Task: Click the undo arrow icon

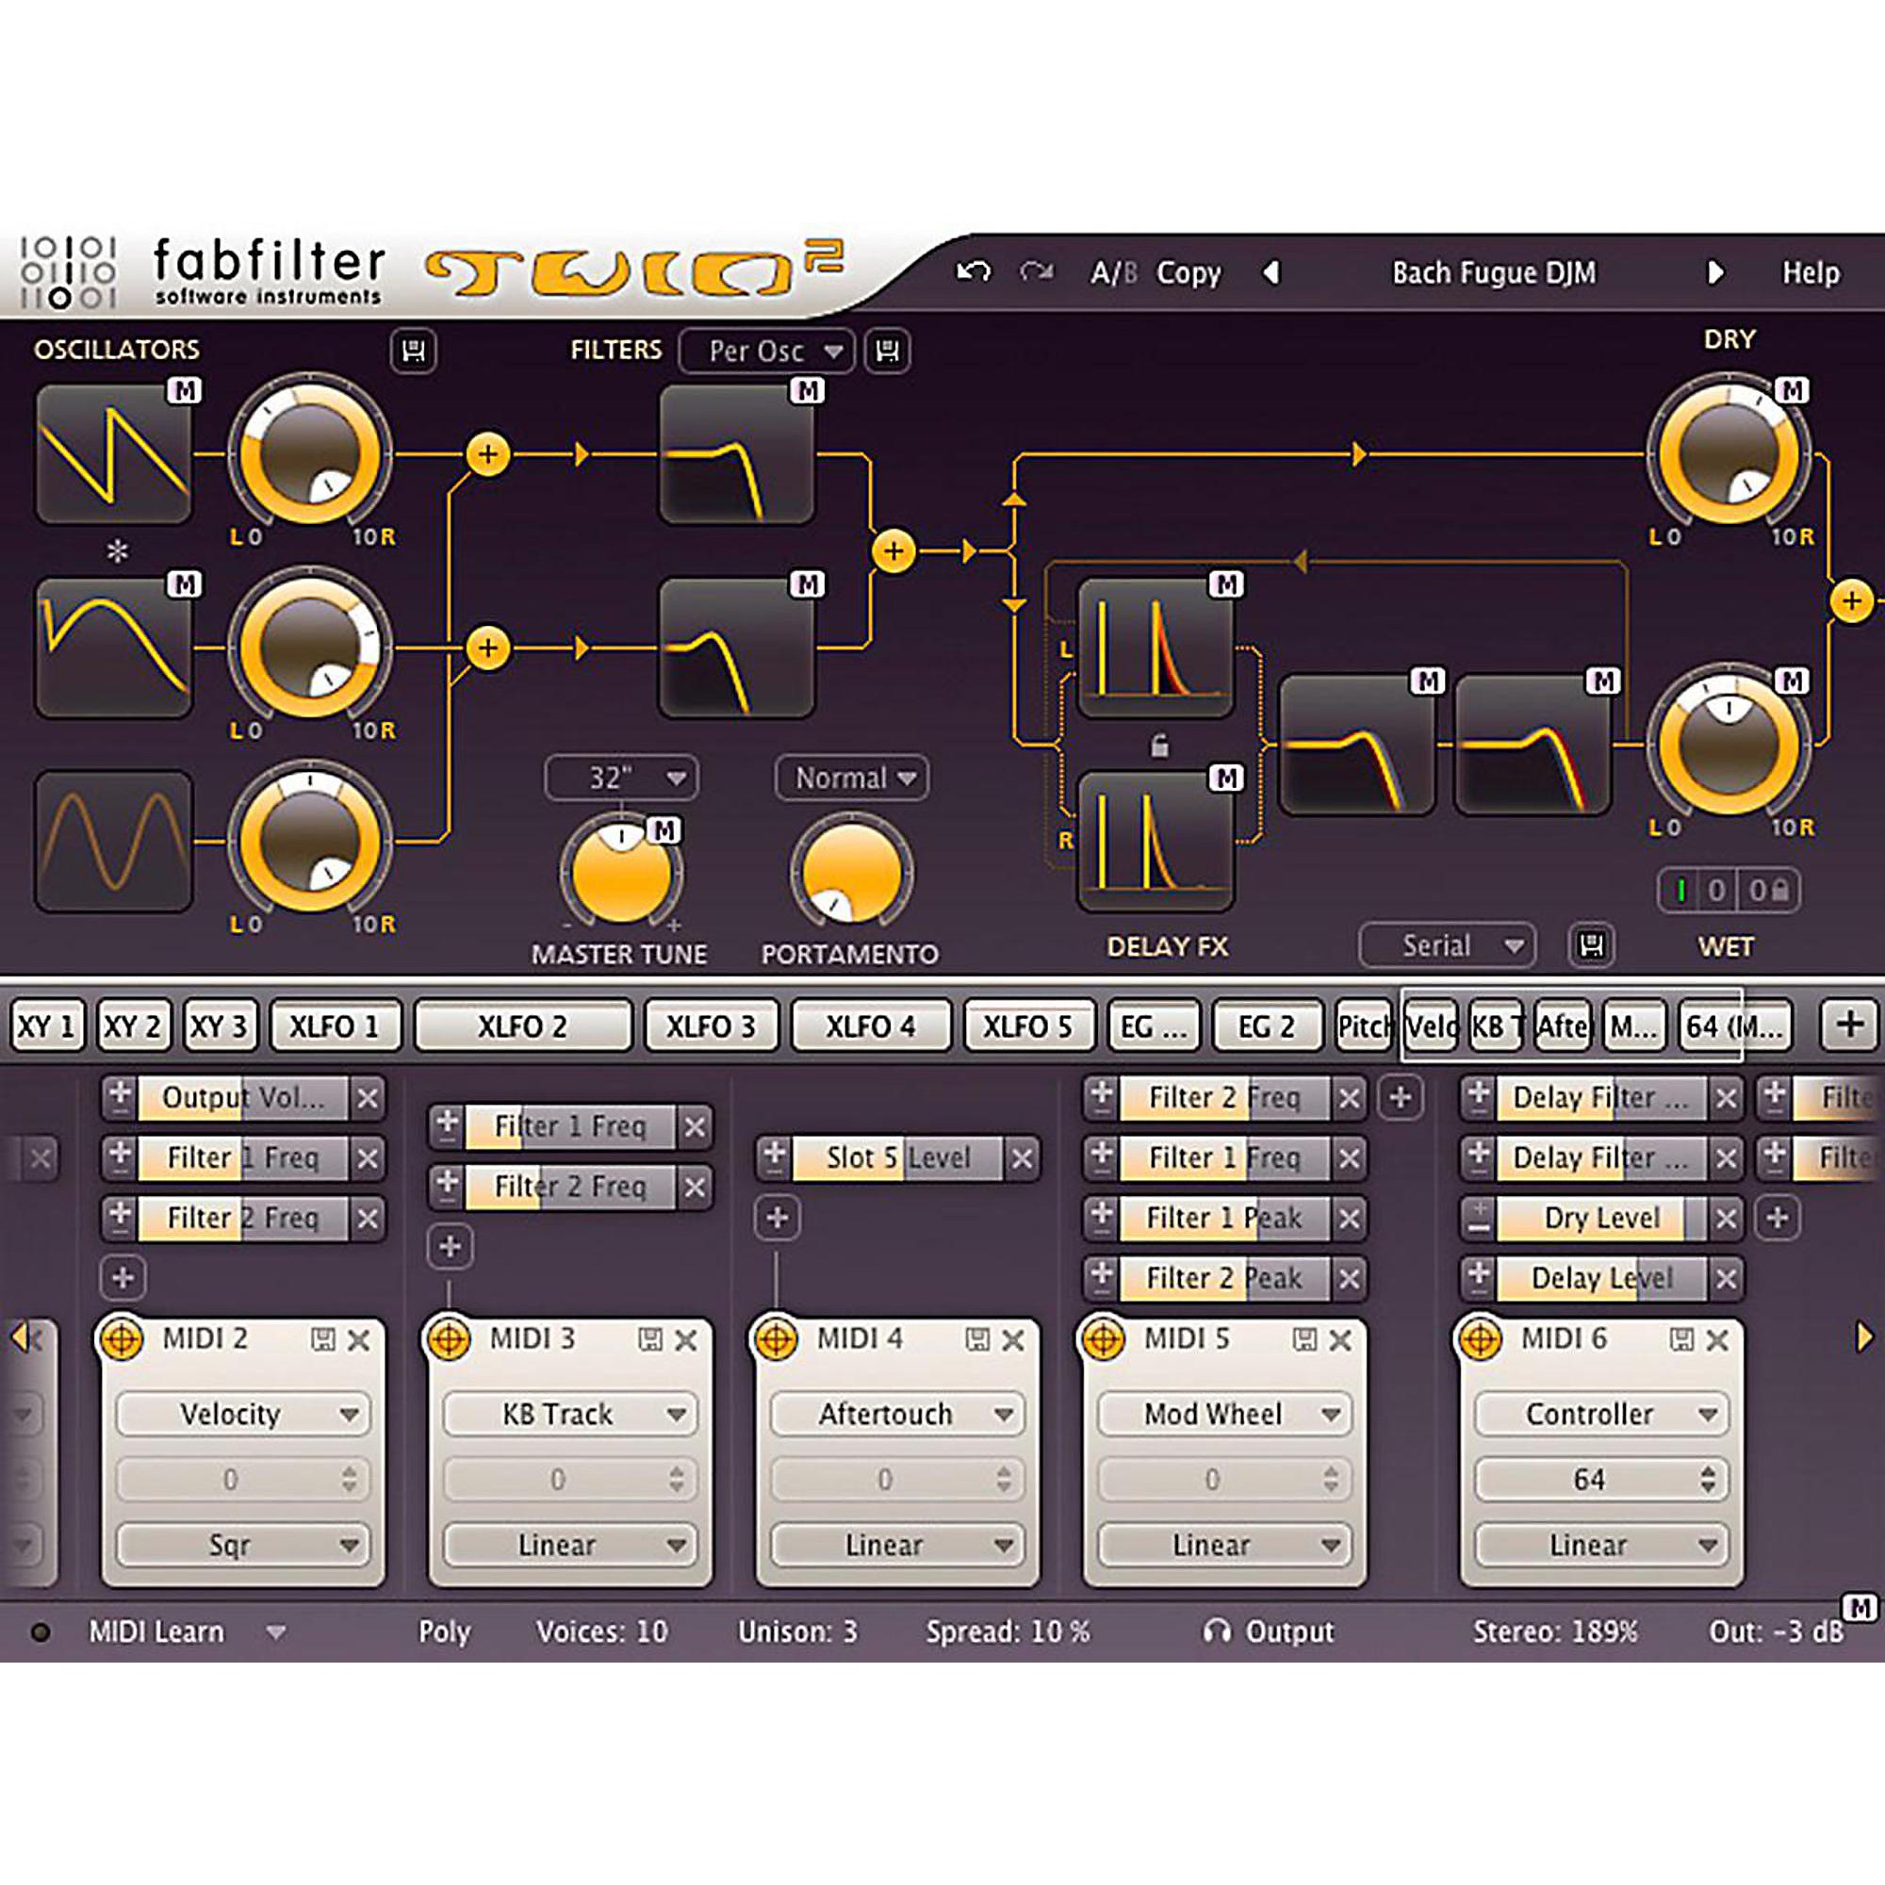Action: 973,272
